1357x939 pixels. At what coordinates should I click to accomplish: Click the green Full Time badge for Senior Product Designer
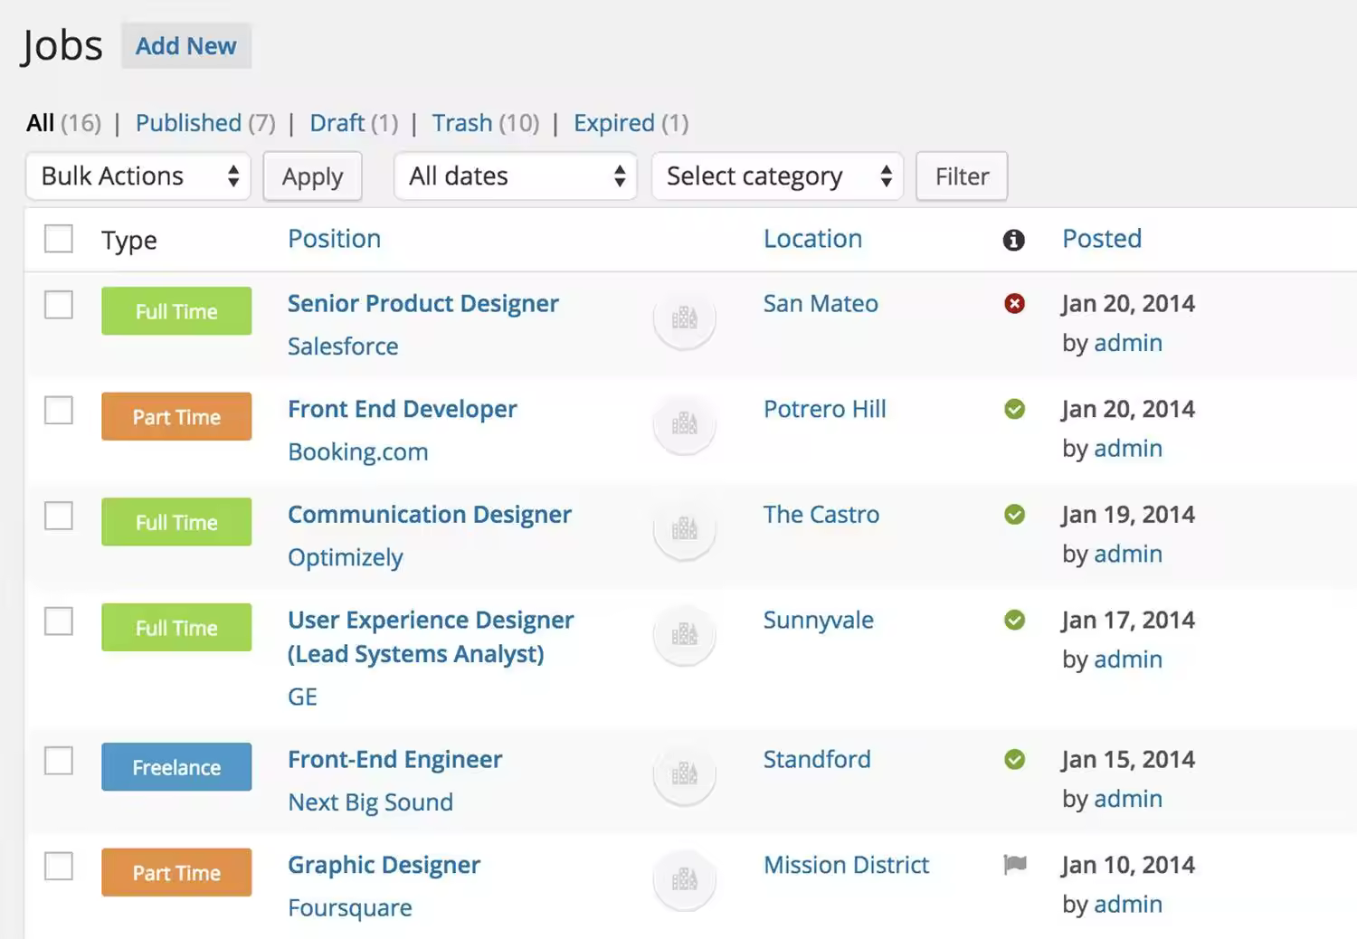[176, 311]
